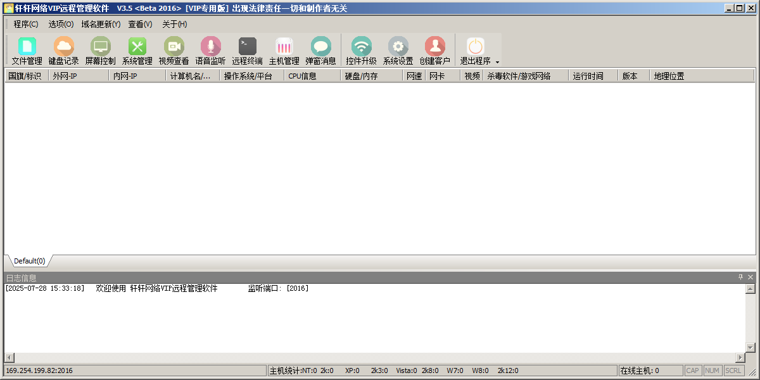Open the 远程终端 remote terminal
Viewport: 760px width, 380px height.
pyautogui.click(x=247, y=51)
